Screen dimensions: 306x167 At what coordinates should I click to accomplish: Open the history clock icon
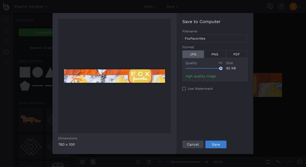tap(300, 162)
